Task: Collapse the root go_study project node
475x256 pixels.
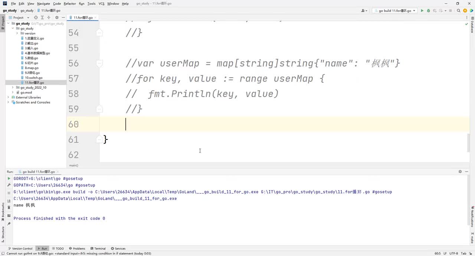Action: [8, 23]
